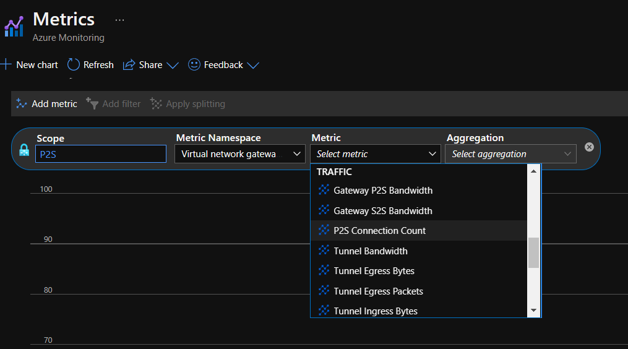Click the 80 y-axis label
The height and width of the screenshot is (349, 628).
48,290
